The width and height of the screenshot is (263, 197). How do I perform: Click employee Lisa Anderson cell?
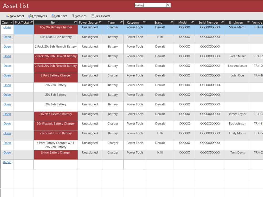point(237,68)
